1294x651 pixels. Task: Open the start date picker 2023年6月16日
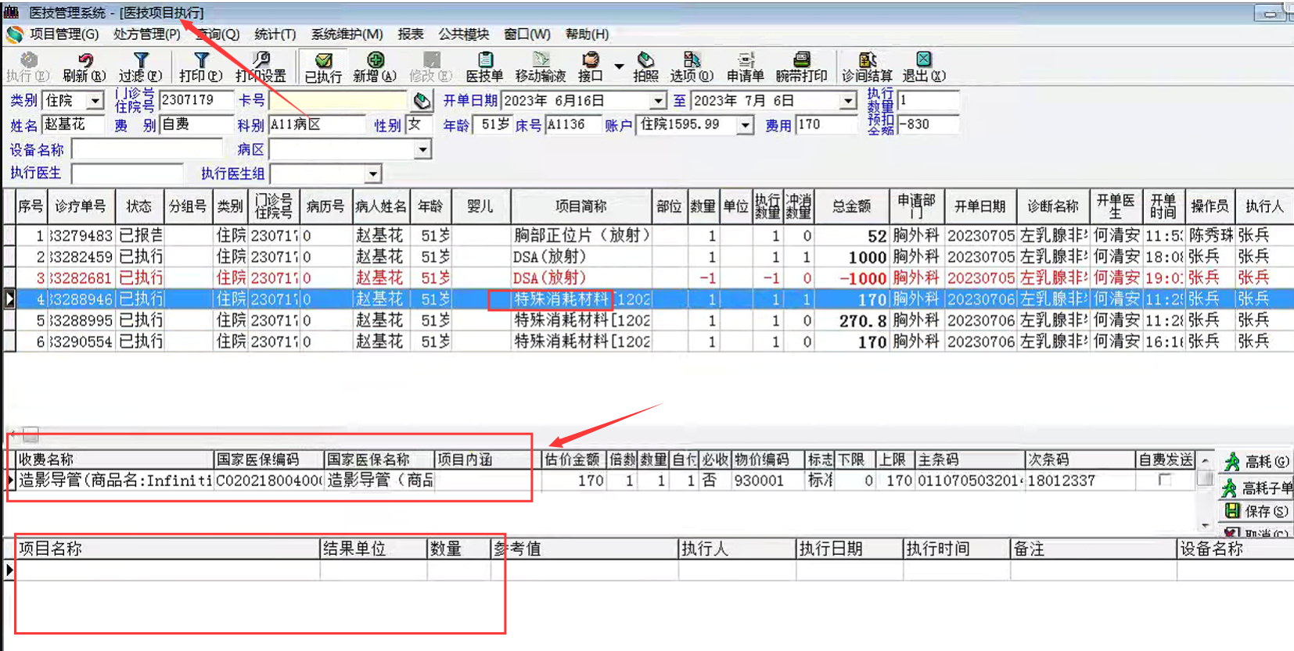point(658,101)
